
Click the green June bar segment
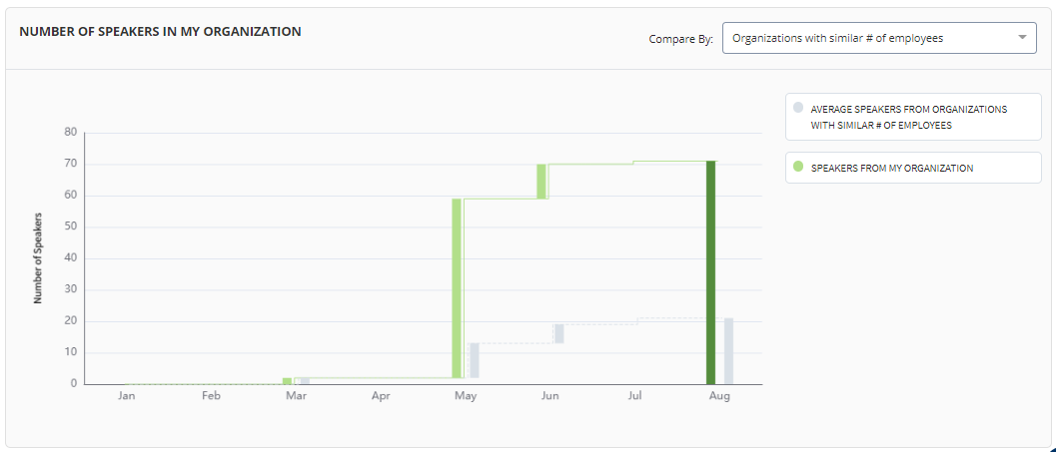click(541, 182)
